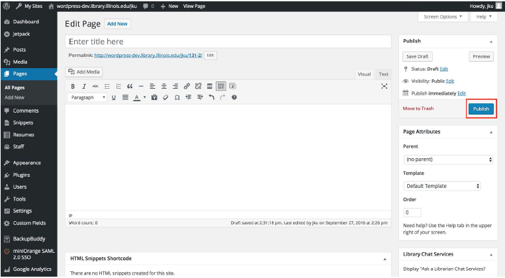The height and width of the screenshot is (278, 505).
Task: Open keyboard shortcuts help icon
Action: pyautogui.click(x=234, y=97)
